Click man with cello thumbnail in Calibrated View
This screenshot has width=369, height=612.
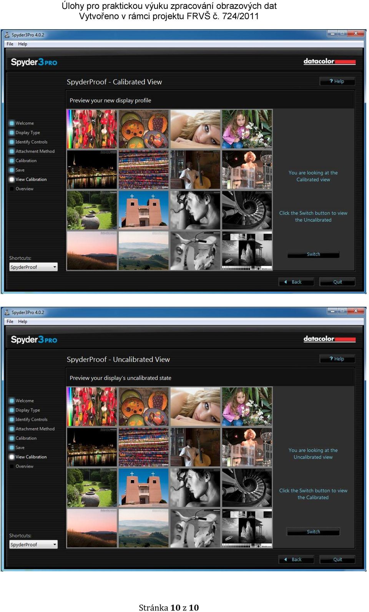195,170
